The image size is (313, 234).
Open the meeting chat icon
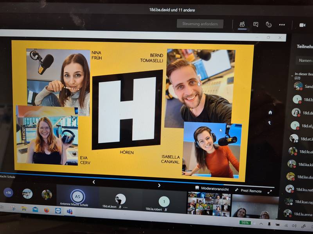click(255, 25)
